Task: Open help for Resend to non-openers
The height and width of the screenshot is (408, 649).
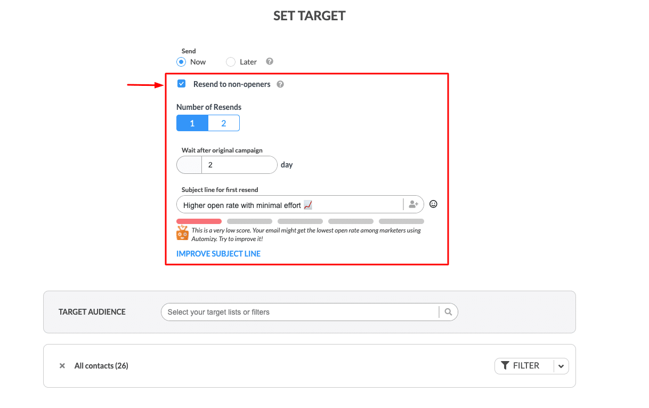Action: (280, 84)
